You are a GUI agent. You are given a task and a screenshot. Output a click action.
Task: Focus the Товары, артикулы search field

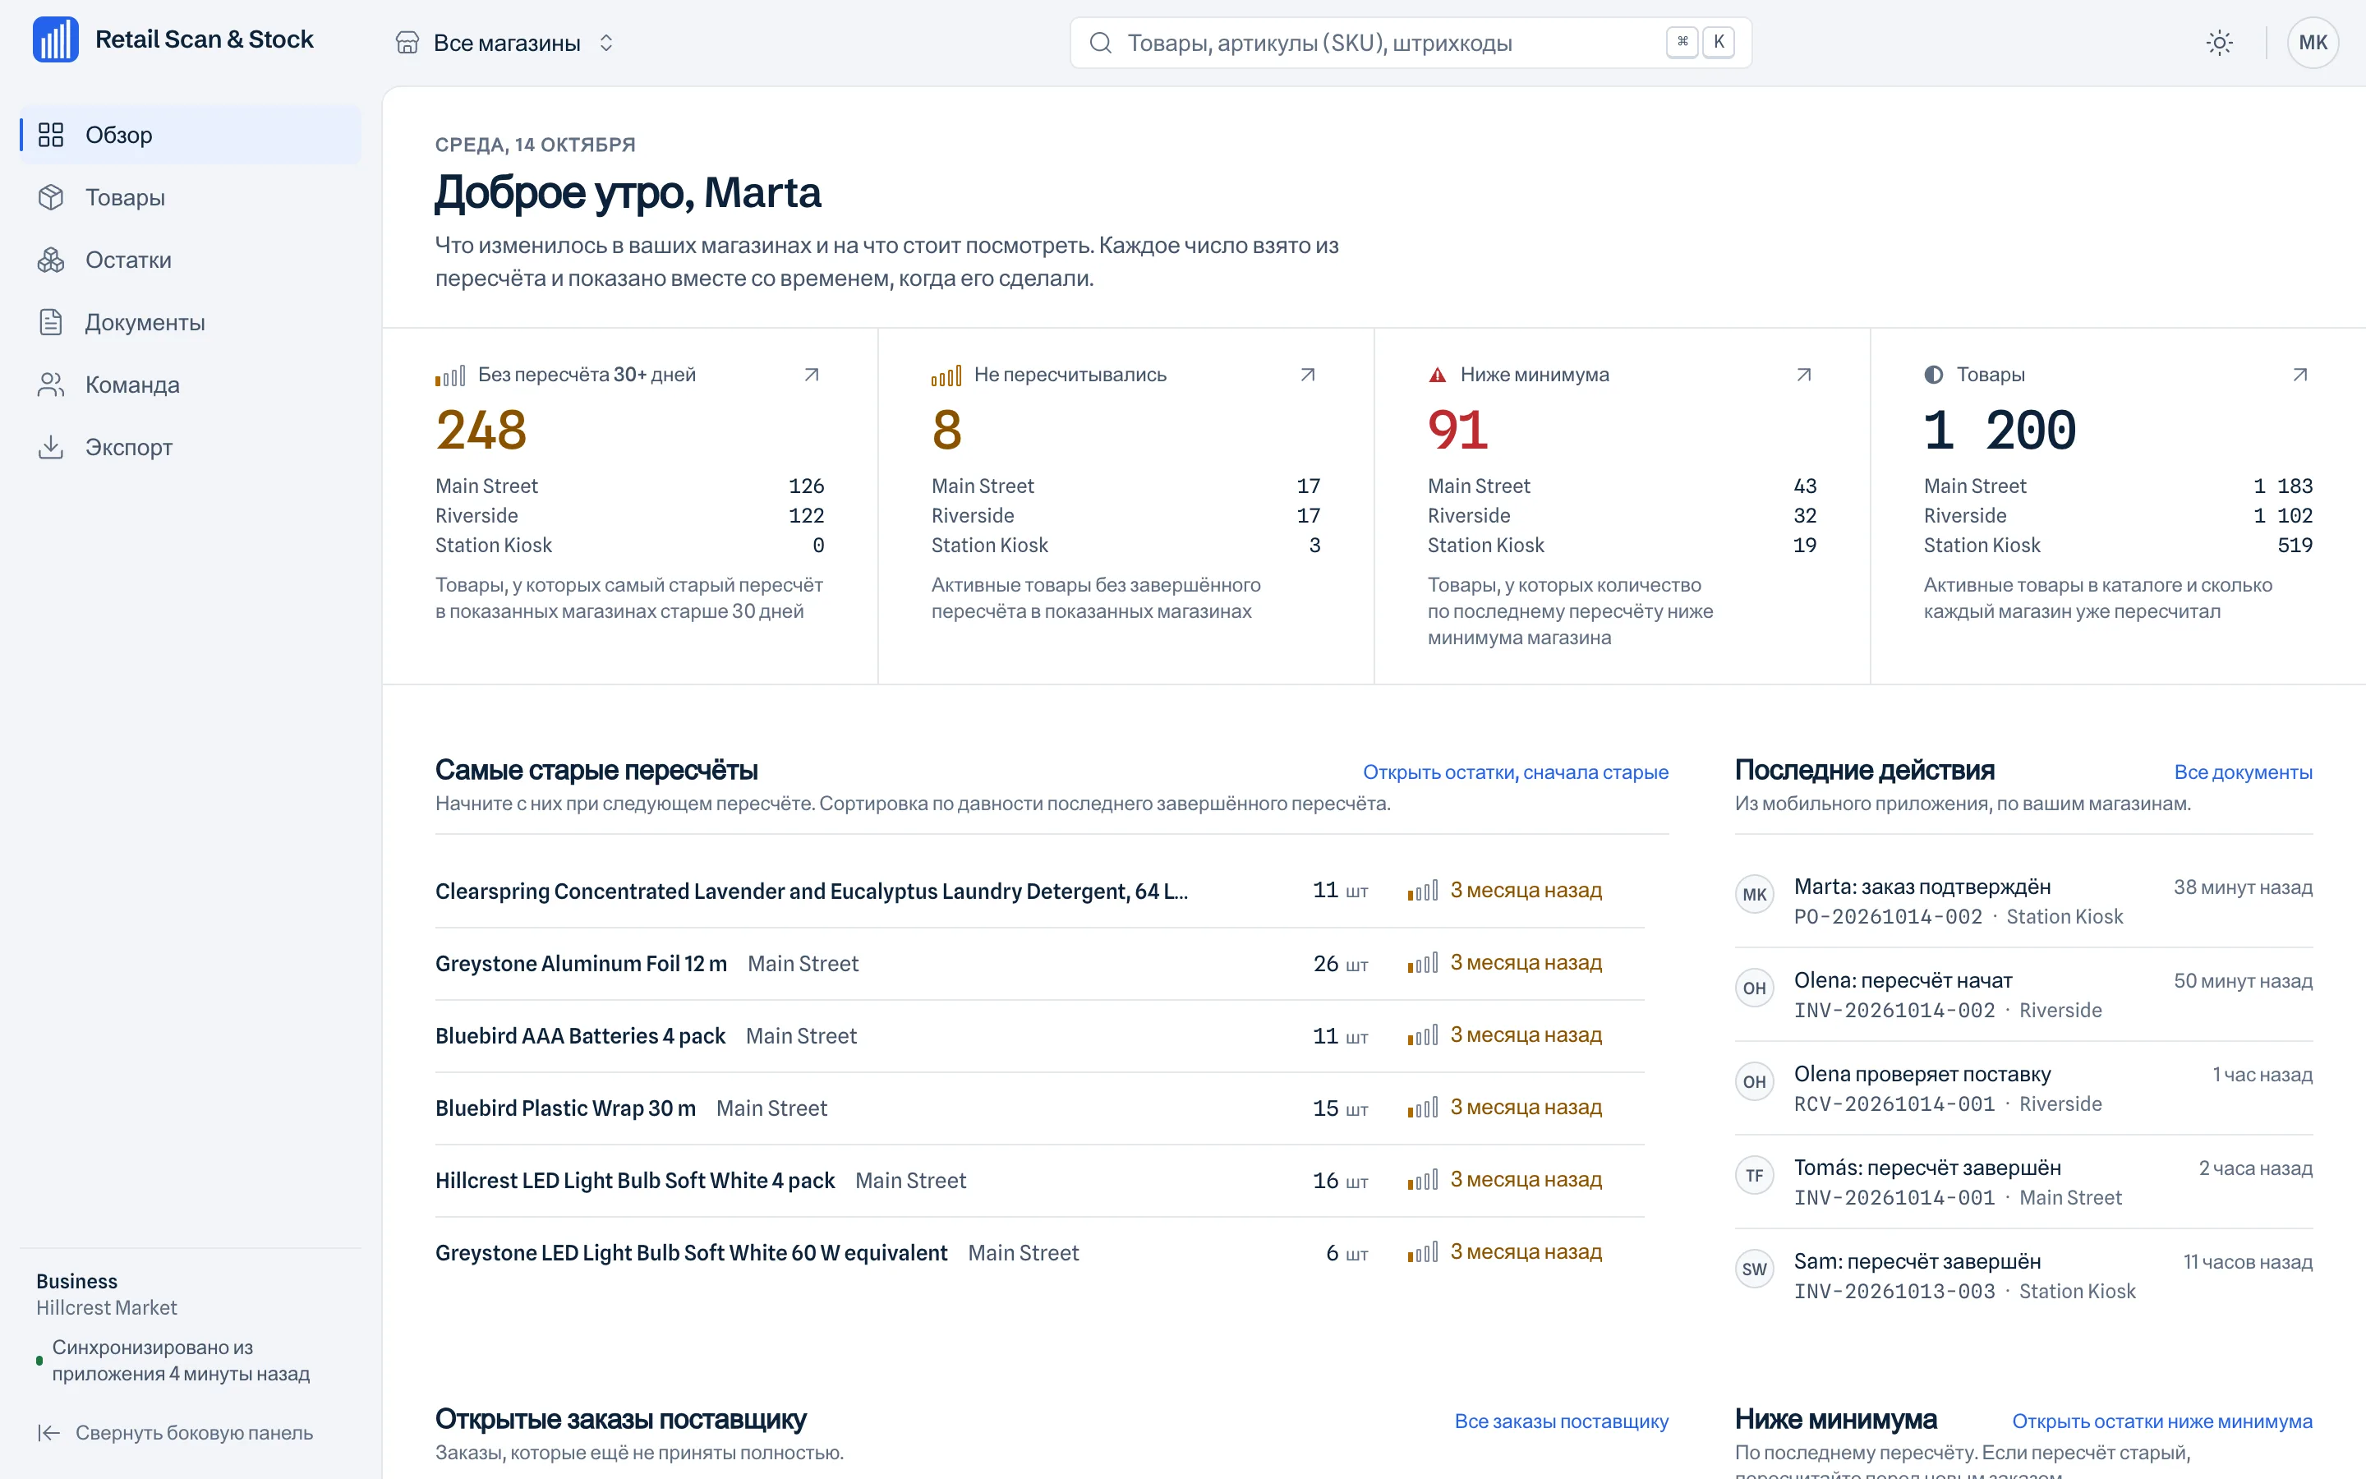coord(1410,43)
